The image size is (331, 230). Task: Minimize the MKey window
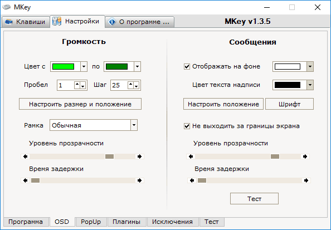(267, 7)
